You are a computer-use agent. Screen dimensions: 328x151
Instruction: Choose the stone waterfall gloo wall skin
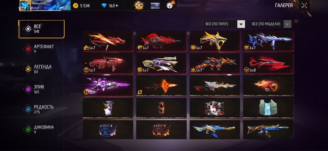tap(268, 108)
